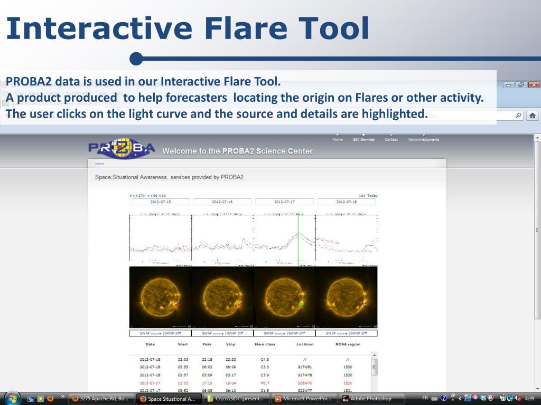Viewport: 541px width, 405px height.
Task: Click the flare table scrollbar thumb
Action: pos(375,367)
